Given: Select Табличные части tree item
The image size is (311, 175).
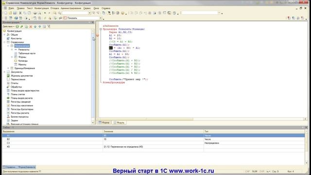Looking at the screenshot, I should tap(27, 53).
